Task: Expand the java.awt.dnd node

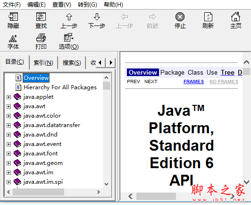Action: 8,135
